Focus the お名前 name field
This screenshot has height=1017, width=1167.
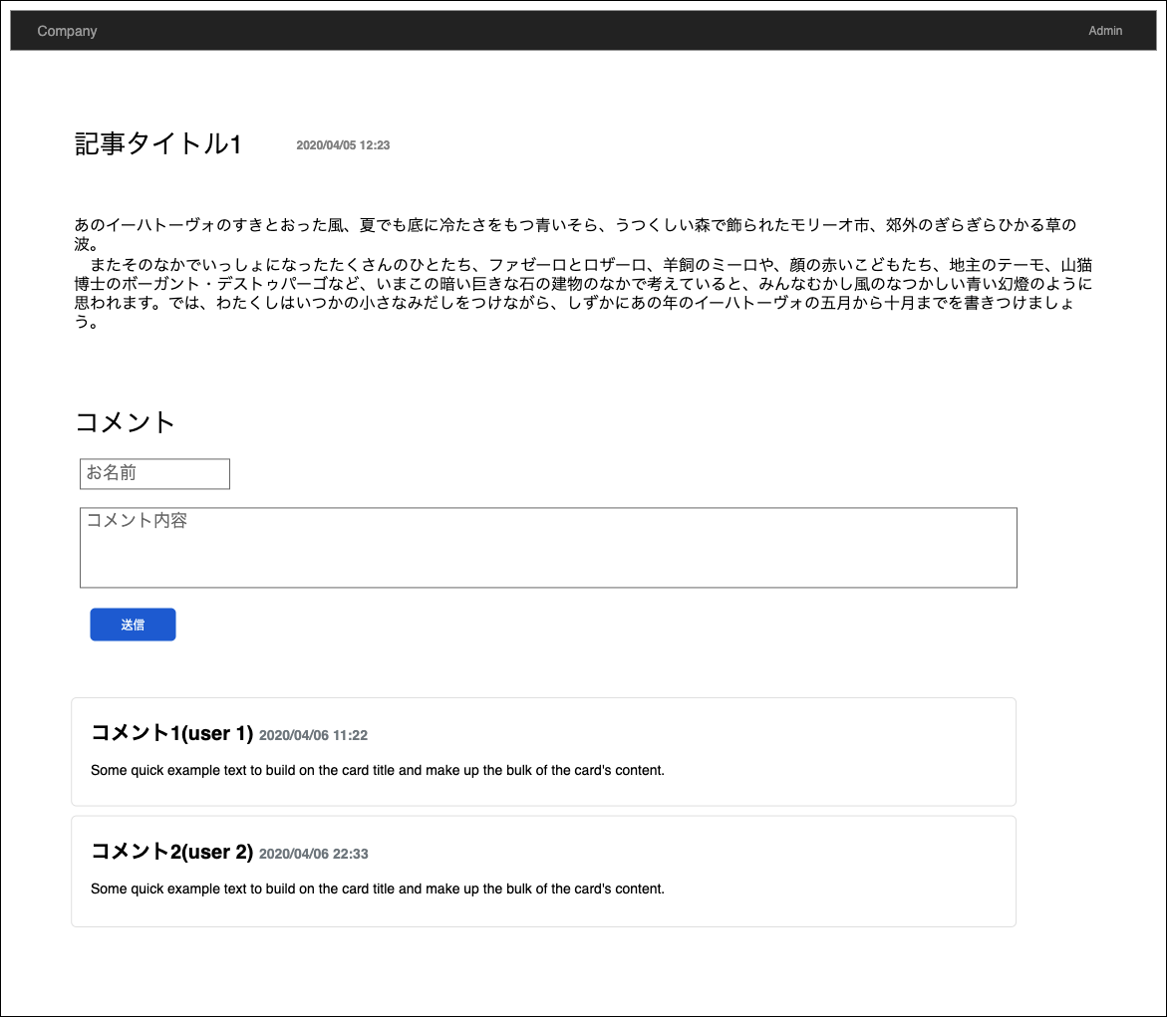pos(154,474)
